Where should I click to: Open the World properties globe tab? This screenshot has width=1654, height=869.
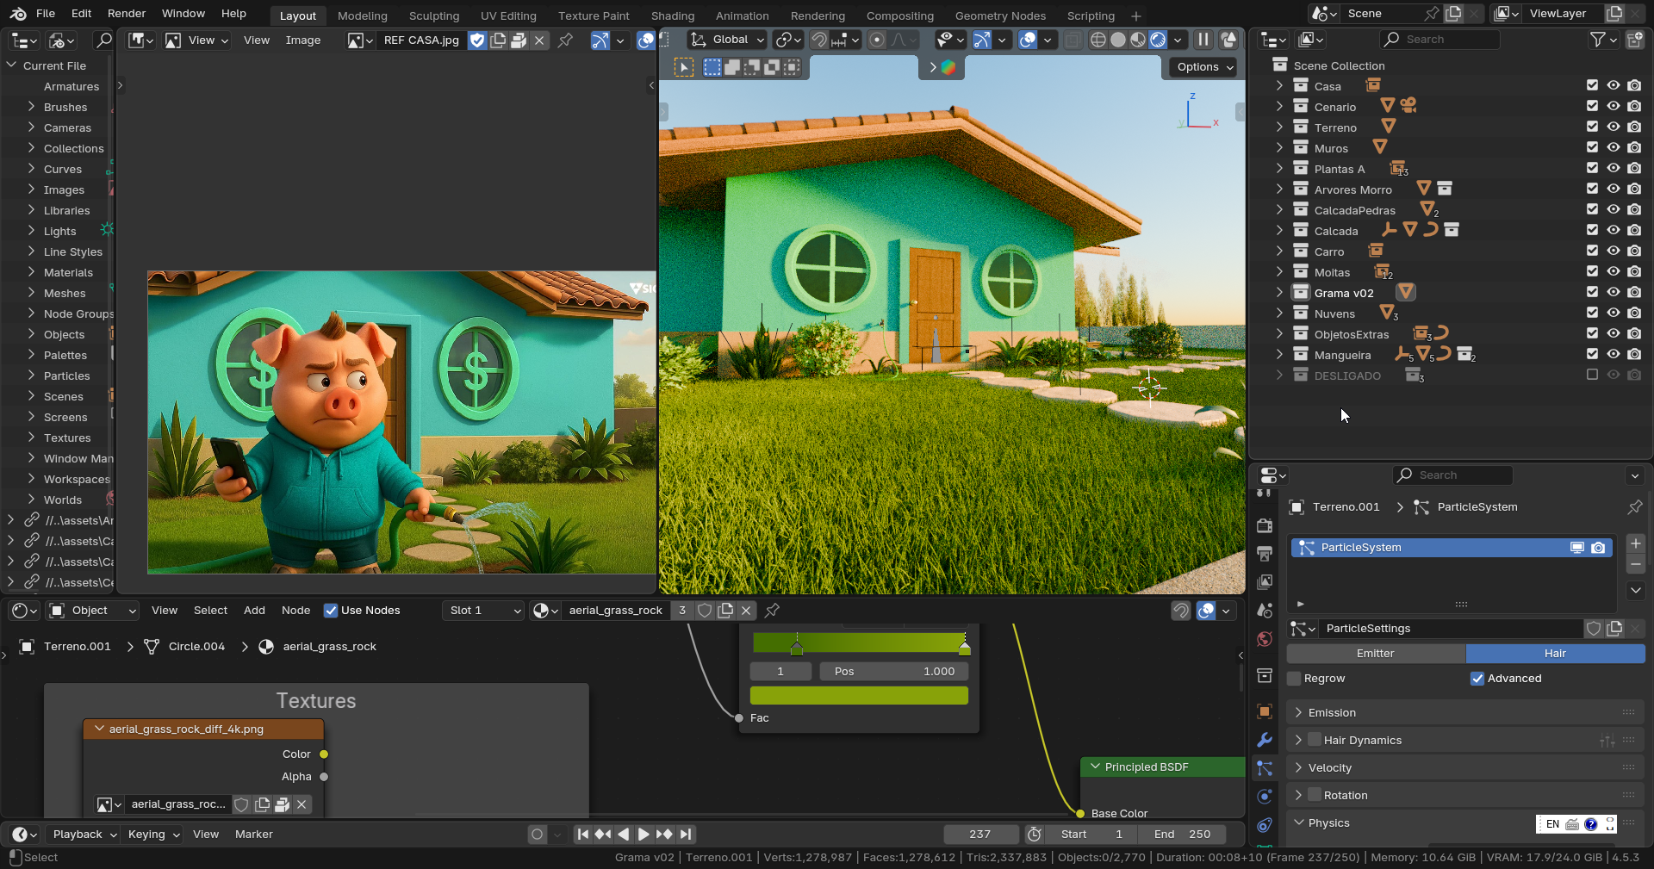[1265, 639]
